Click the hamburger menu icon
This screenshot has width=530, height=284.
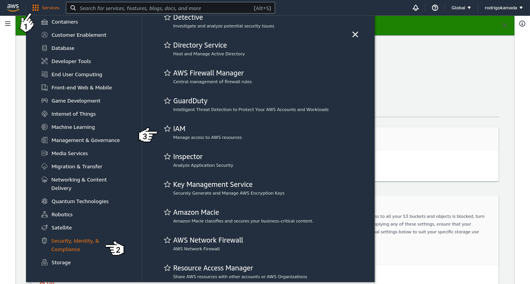point(8,23)
